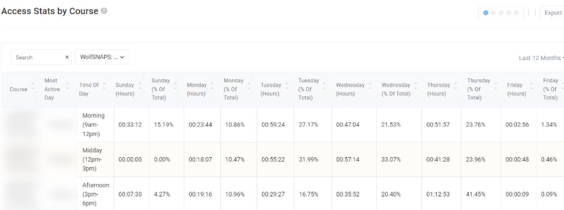Select the last pagination dot
Screen dimensions: 564x210
coord(517,13)
